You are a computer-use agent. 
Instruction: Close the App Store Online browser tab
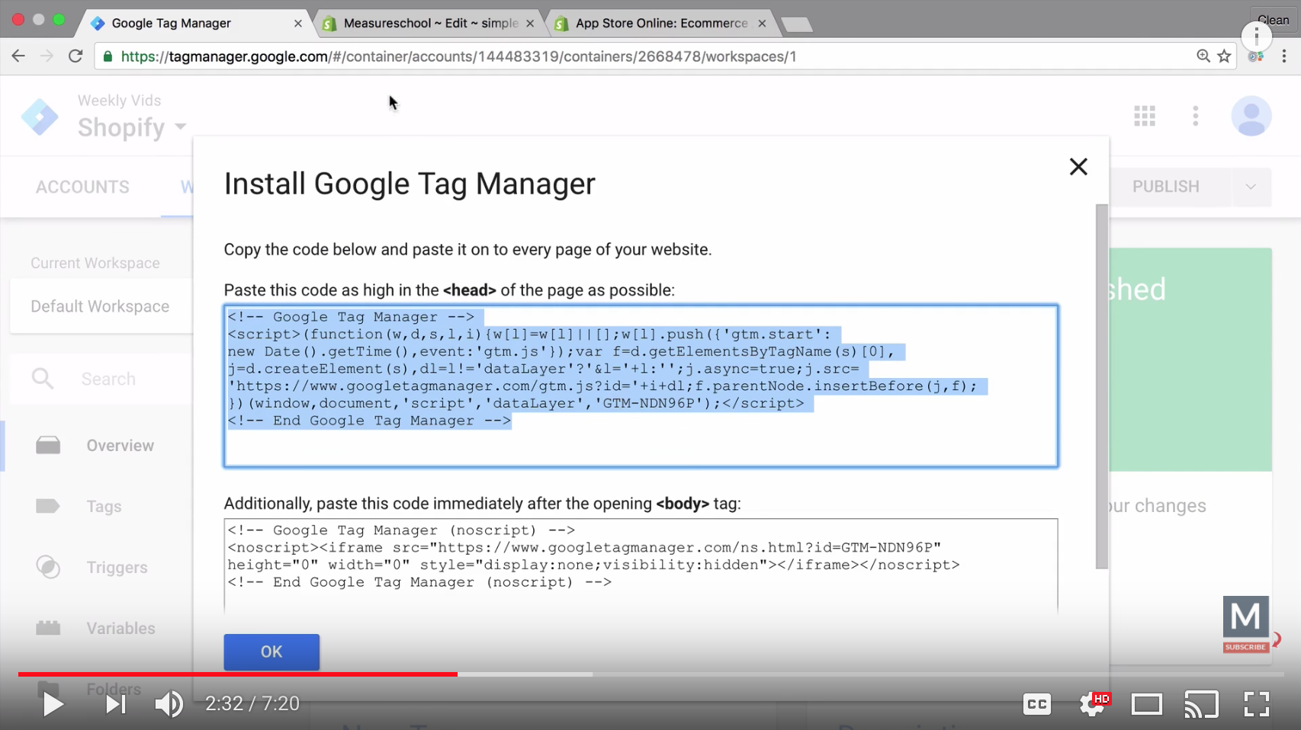(x=762, y=24)
